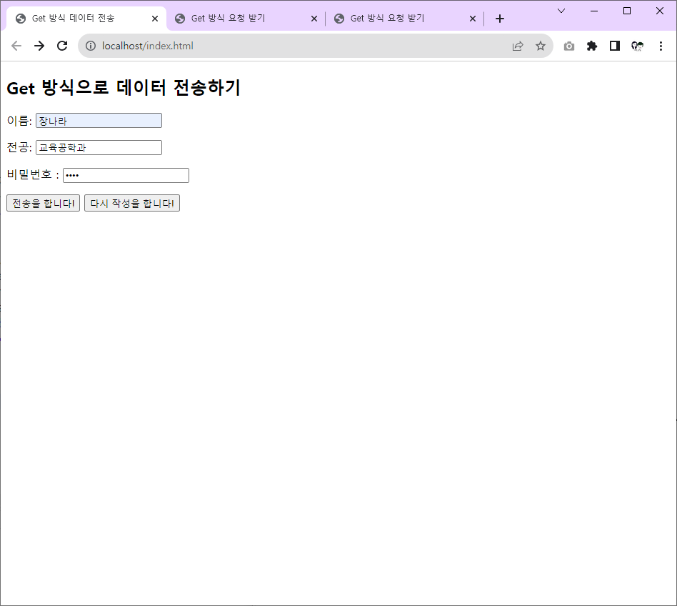Go forward with the browser arrow
Viewport: 677px width, 606px height.
tap(39, 46)
